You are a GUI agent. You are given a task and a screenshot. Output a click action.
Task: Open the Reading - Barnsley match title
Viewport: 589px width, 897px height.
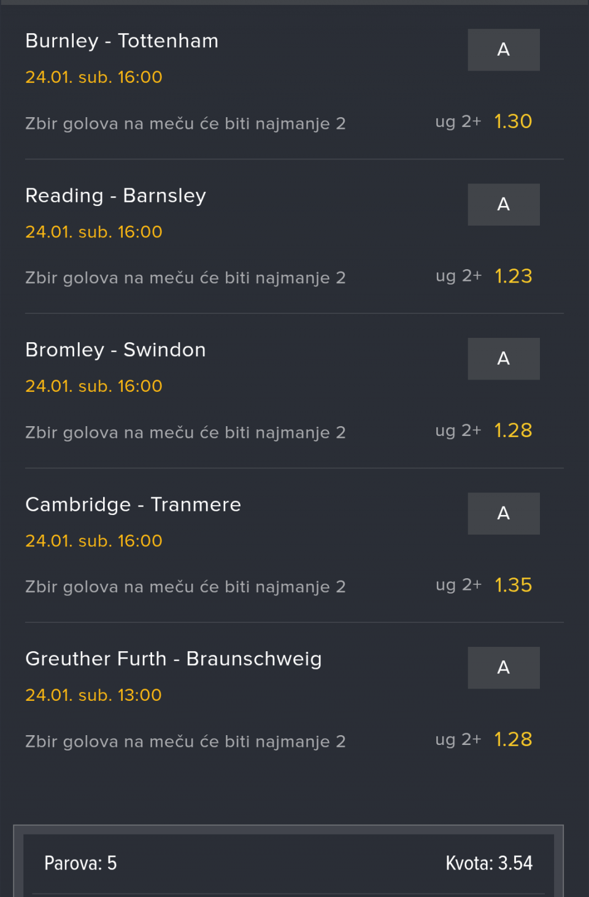coord(115,196)
